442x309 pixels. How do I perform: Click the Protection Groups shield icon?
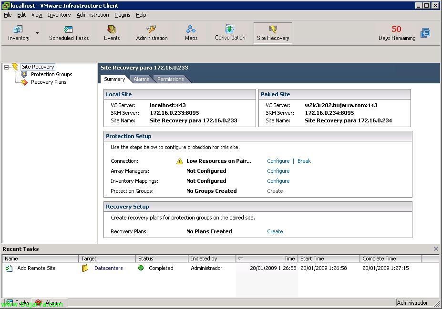(24, 75)
